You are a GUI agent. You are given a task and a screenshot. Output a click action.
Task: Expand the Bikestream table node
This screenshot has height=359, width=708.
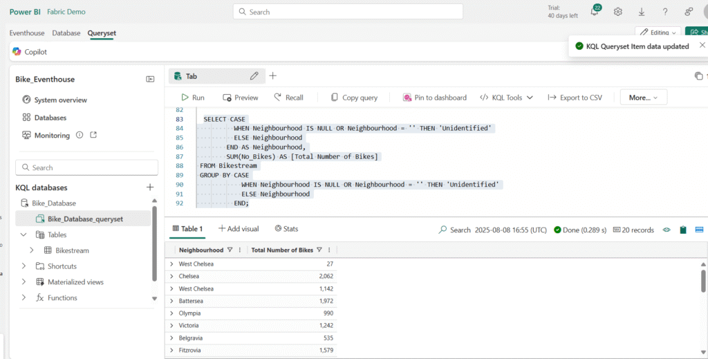(x=31, y=250)
